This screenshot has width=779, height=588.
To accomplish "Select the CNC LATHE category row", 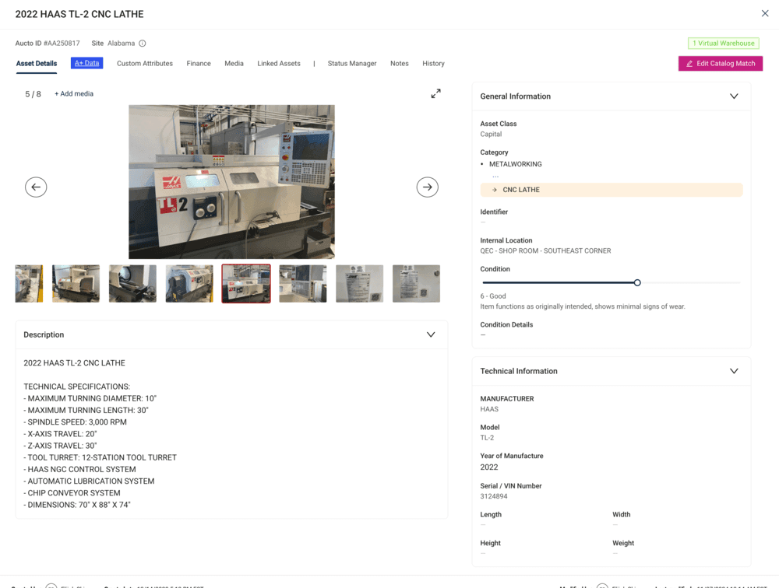I will click(611, 190).
